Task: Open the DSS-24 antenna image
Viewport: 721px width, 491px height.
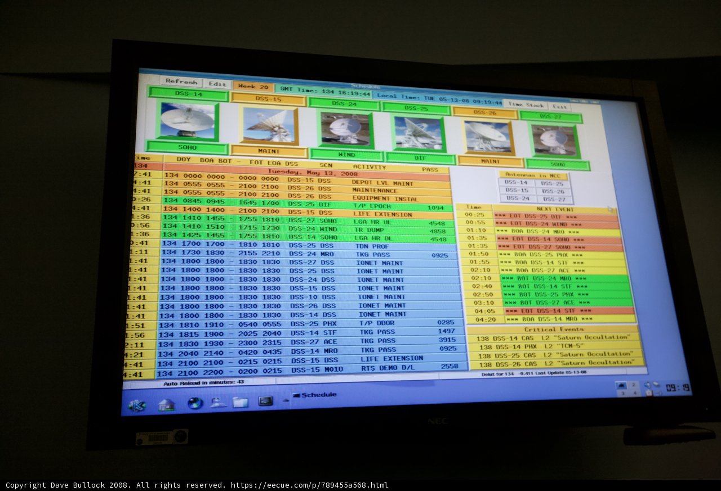Action: point(345,129)
